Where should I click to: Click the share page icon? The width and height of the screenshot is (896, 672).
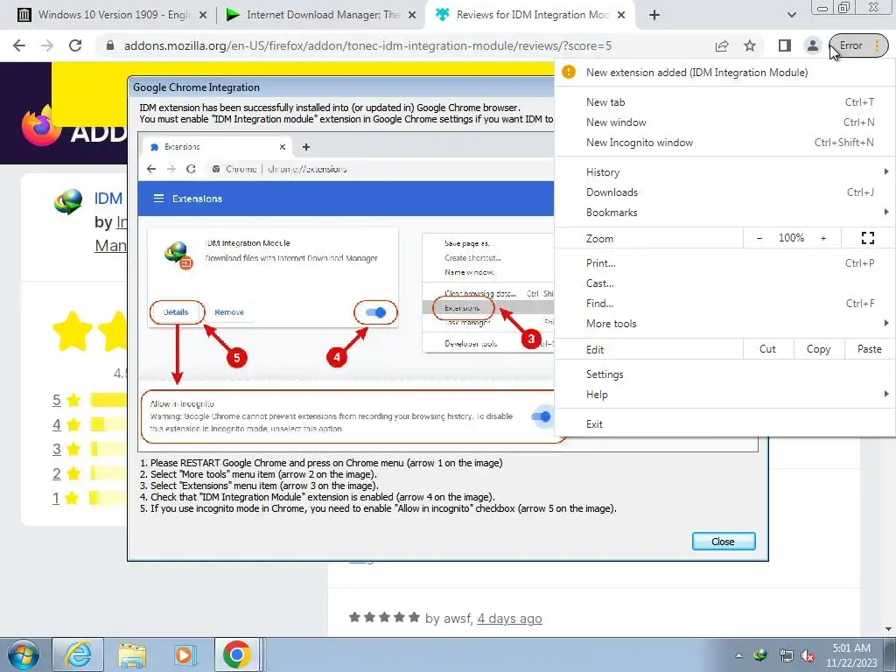click(x=722, y=45)
